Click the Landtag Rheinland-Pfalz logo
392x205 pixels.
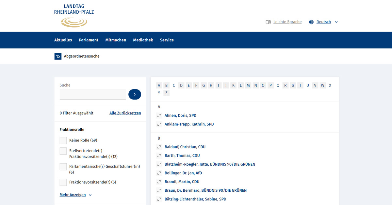pos(74,16)
